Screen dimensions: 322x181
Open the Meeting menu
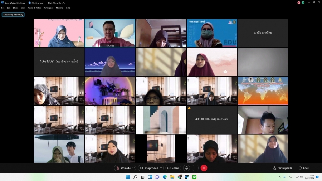(59, 8)
